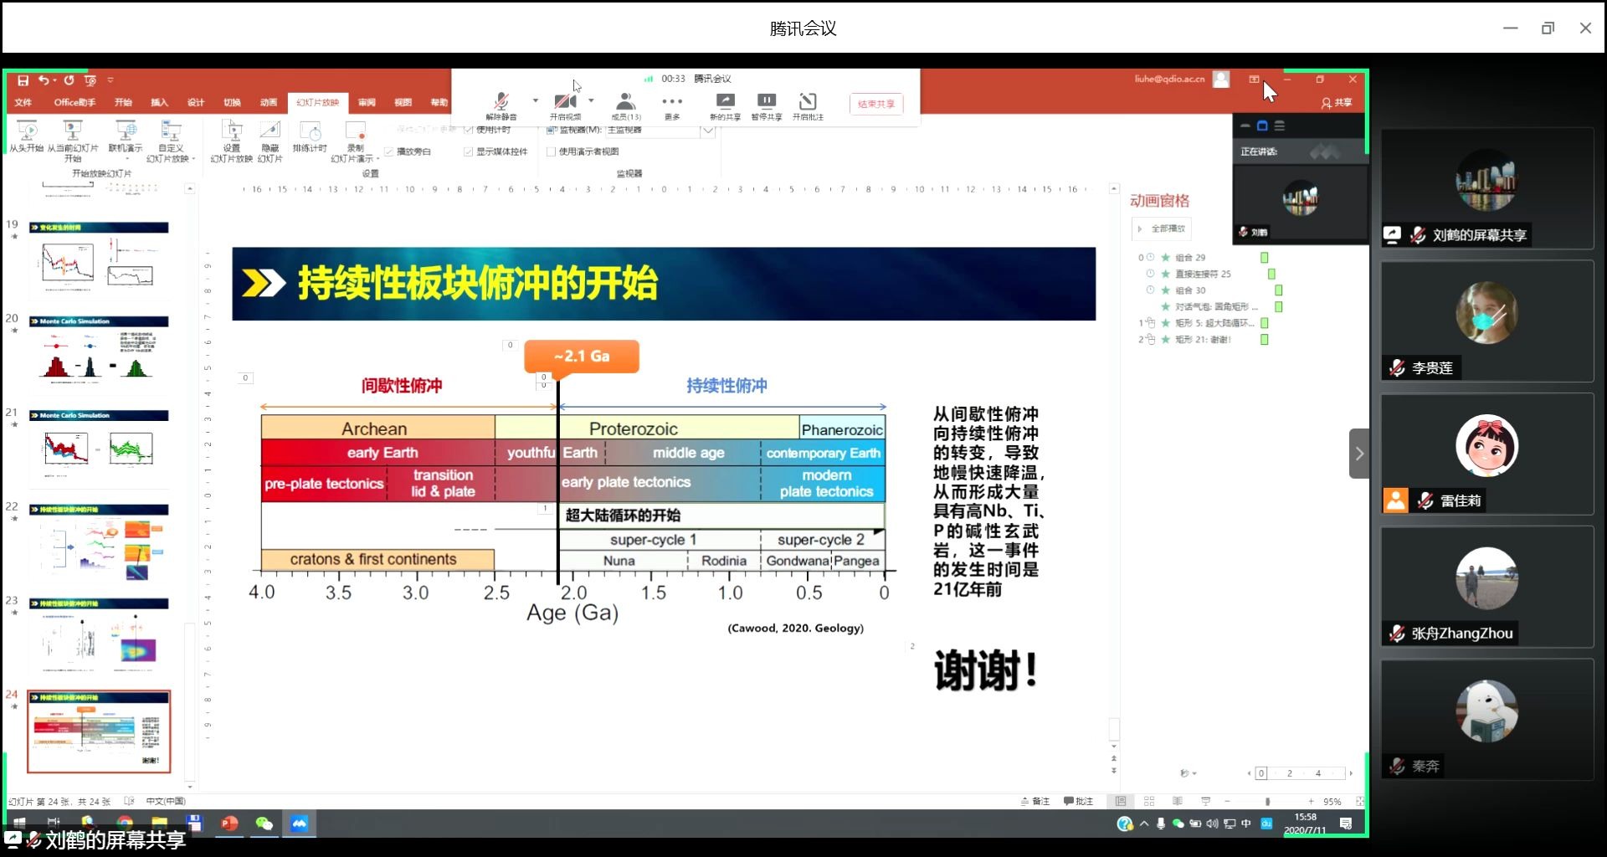Image resolution: width=1607 pixels, height=857 pixels.
Task: Click the Redo icon in quick access
Action: (69, 80)
